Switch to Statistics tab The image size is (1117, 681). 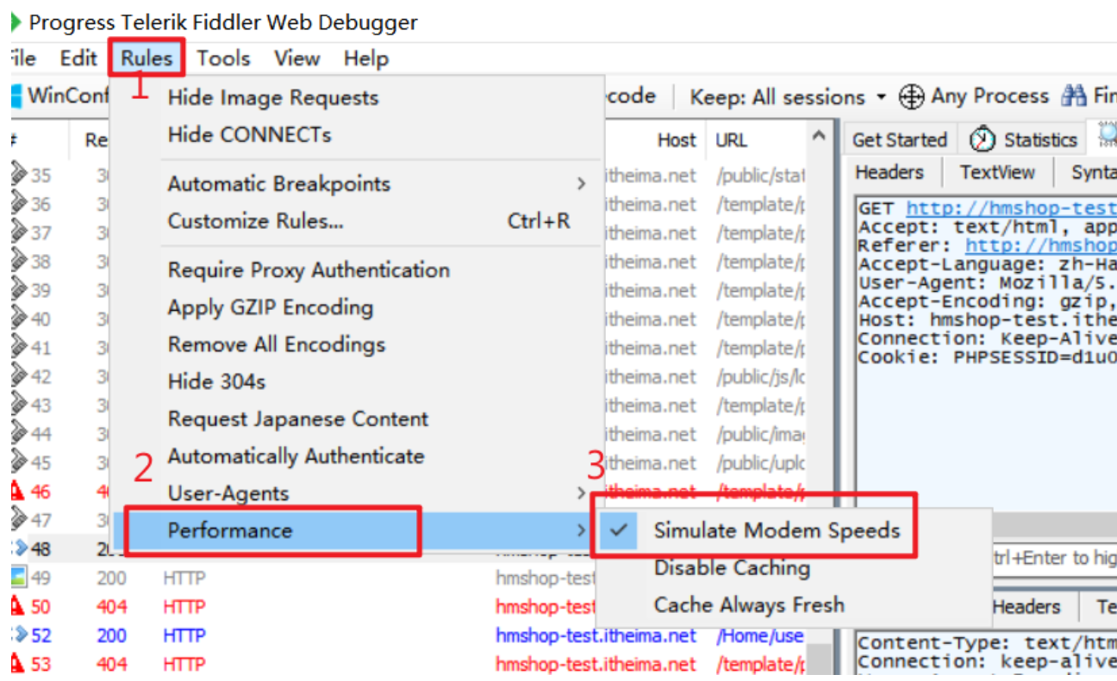tap(1025, 139)
